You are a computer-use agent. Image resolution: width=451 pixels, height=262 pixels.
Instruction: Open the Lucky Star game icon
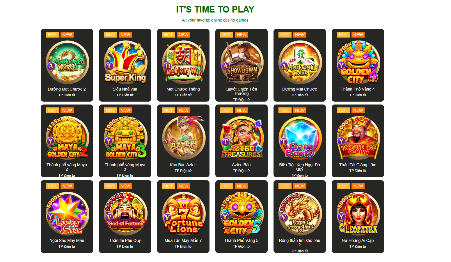pos(67,214)
